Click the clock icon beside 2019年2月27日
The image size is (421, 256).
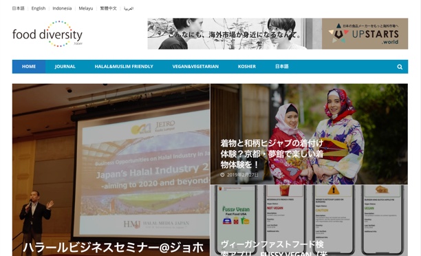pos(222,175)
